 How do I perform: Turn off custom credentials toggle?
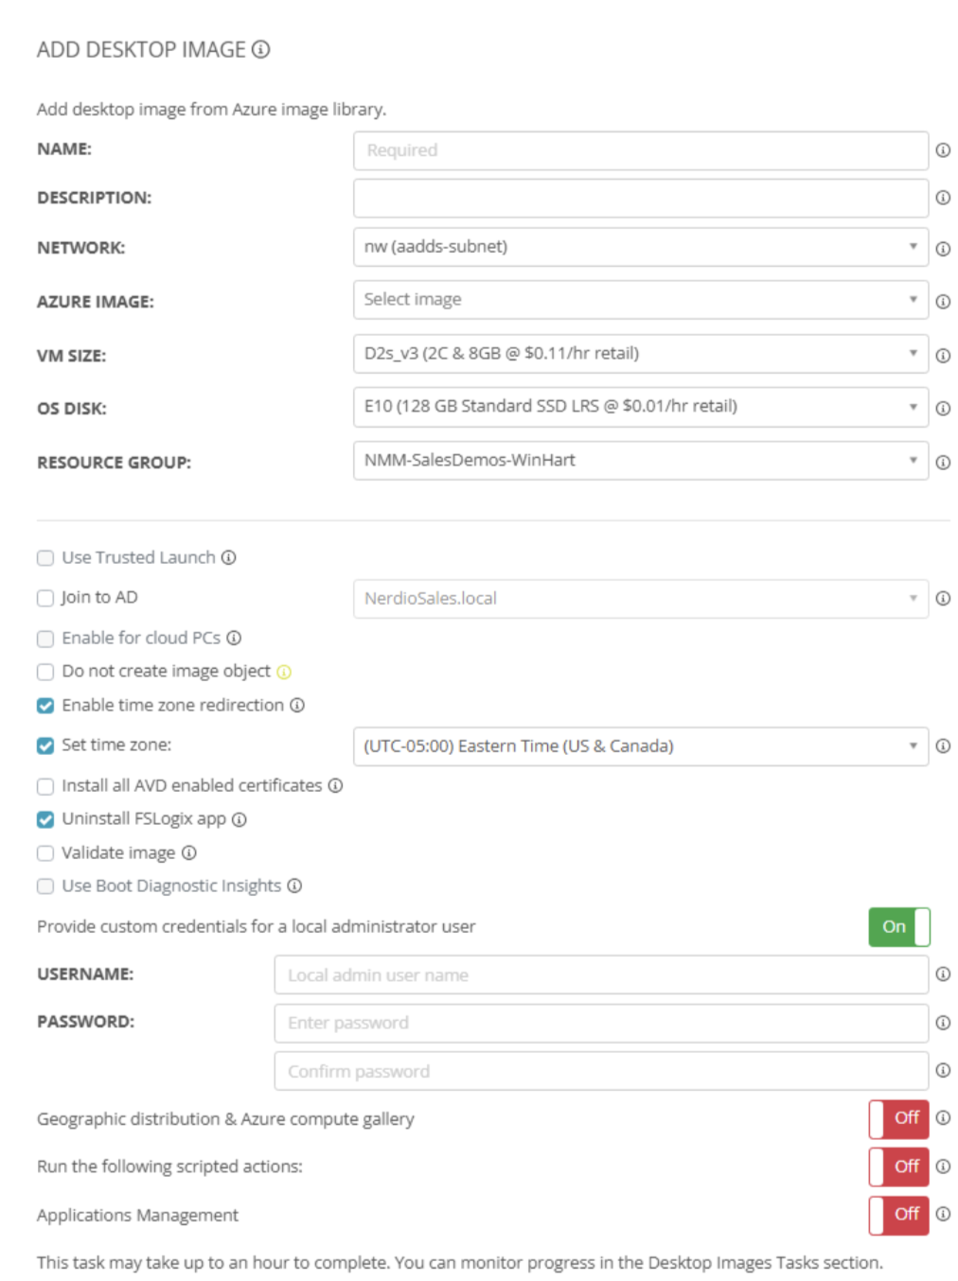898,927
